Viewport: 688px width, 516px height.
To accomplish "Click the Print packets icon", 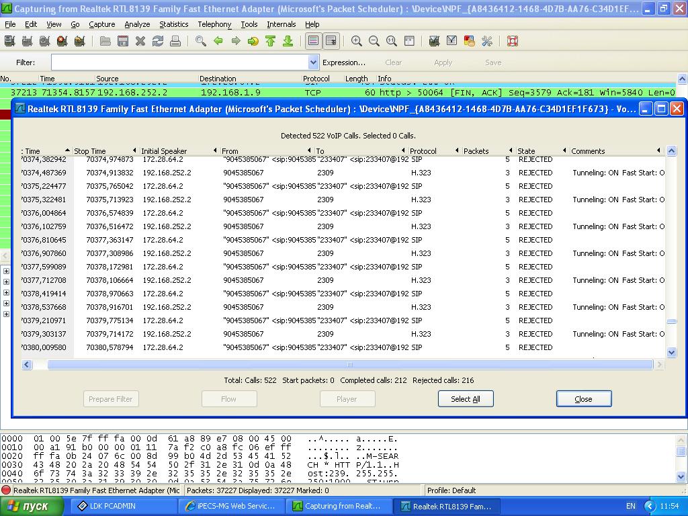I will (x=175, y=42).
